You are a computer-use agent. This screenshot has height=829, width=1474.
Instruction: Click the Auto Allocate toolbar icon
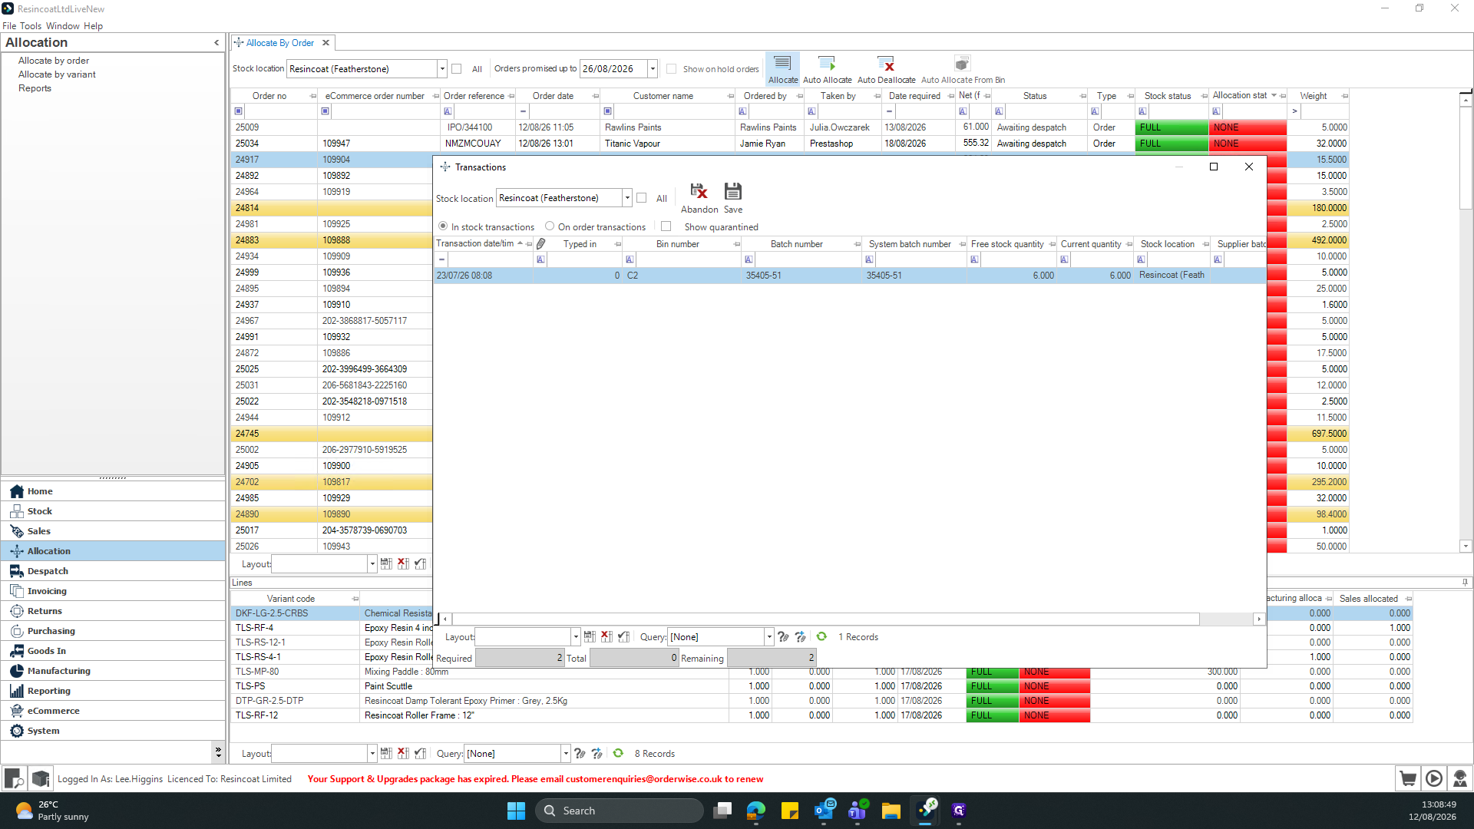point(827,68)
